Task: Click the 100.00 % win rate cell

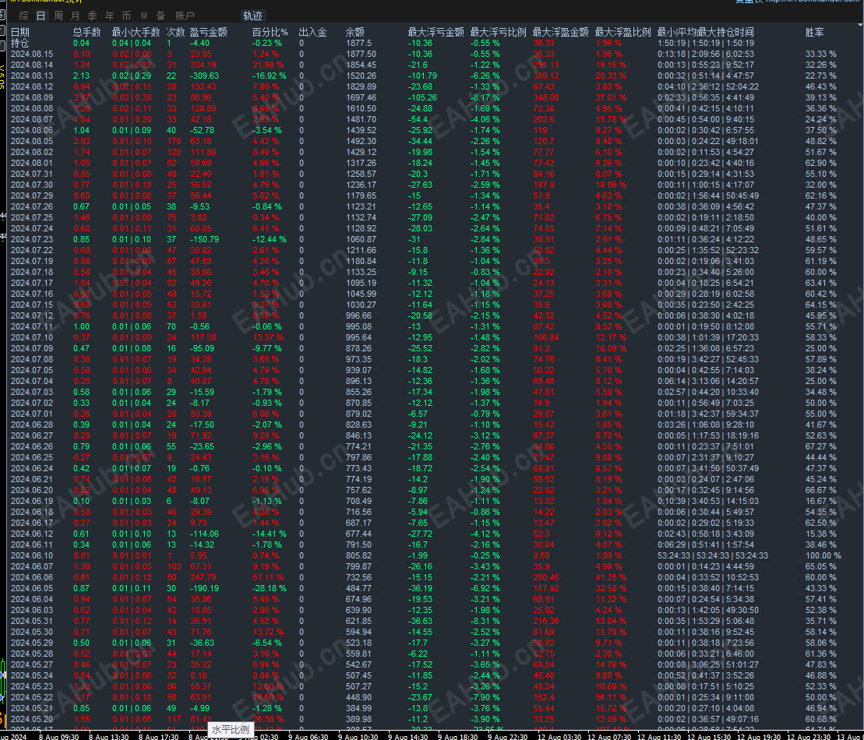Action: click(823, 555)
